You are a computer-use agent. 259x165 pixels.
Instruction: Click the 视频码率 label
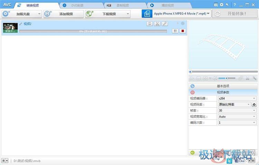197,104
